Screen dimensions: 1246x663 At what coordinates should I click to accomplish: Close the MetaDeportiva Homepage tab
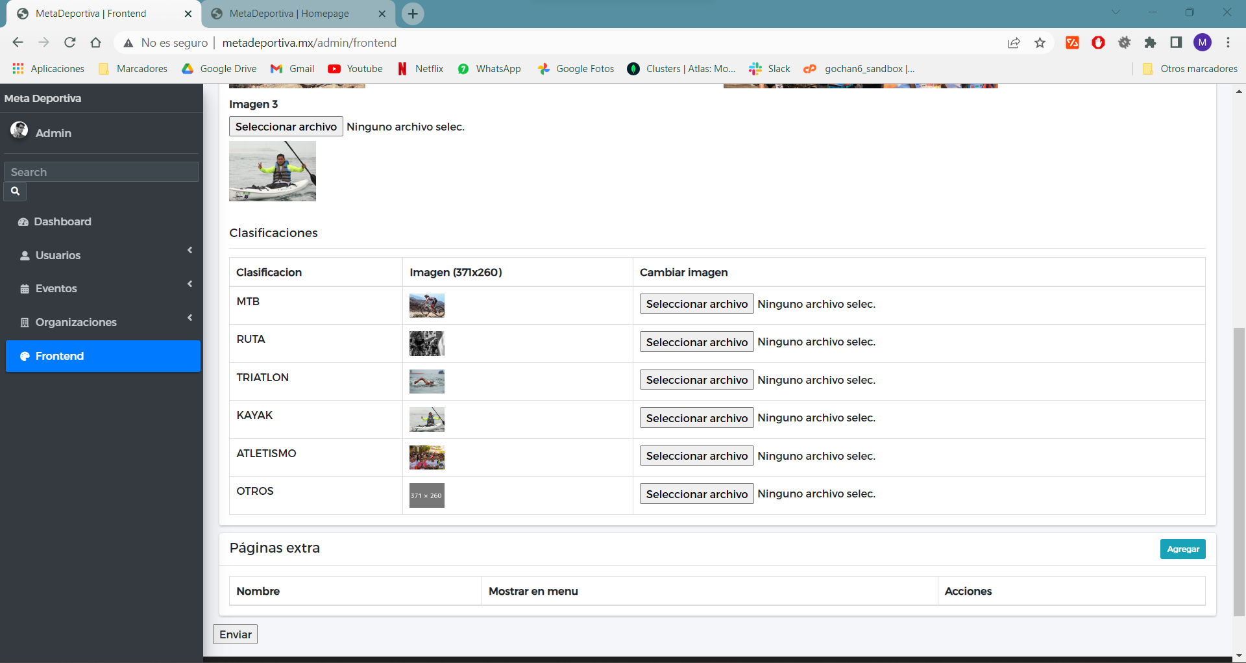(382, 14)
